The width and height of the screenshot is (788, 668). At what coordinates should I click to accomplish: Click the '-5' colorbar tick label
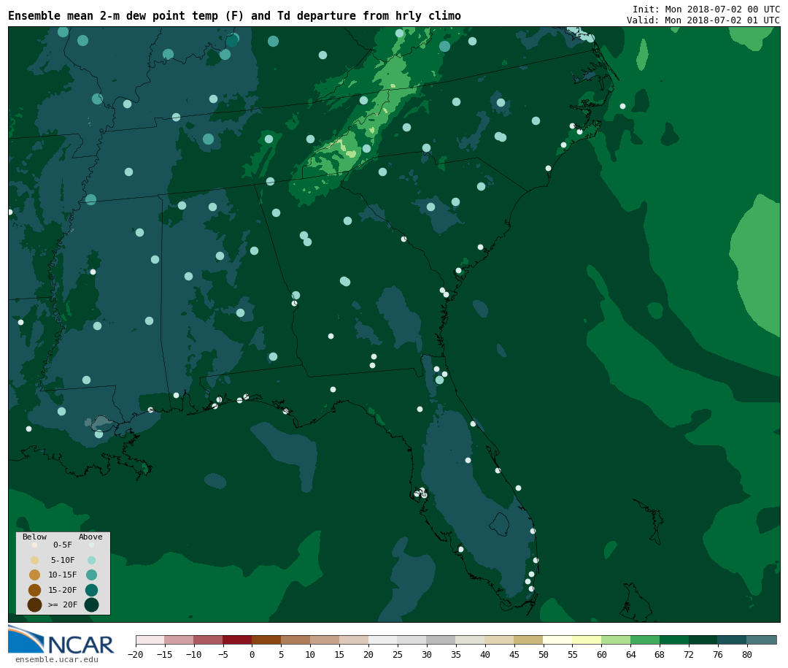coord(223,654)
